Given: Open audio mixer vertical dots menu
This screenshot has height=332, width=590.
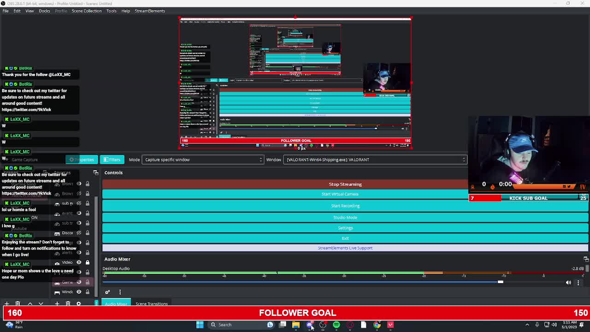Looking at the screenshot, I should (120, 292).
